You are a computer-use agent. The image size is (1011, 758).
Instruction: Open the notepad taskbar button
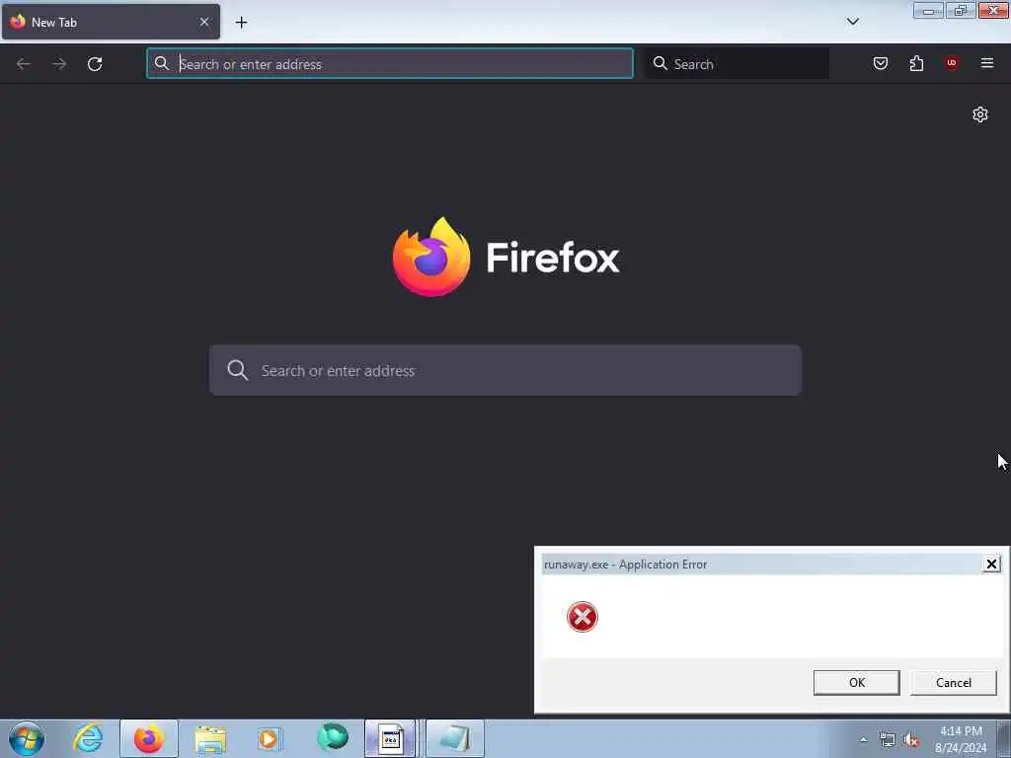pos(454,738)
